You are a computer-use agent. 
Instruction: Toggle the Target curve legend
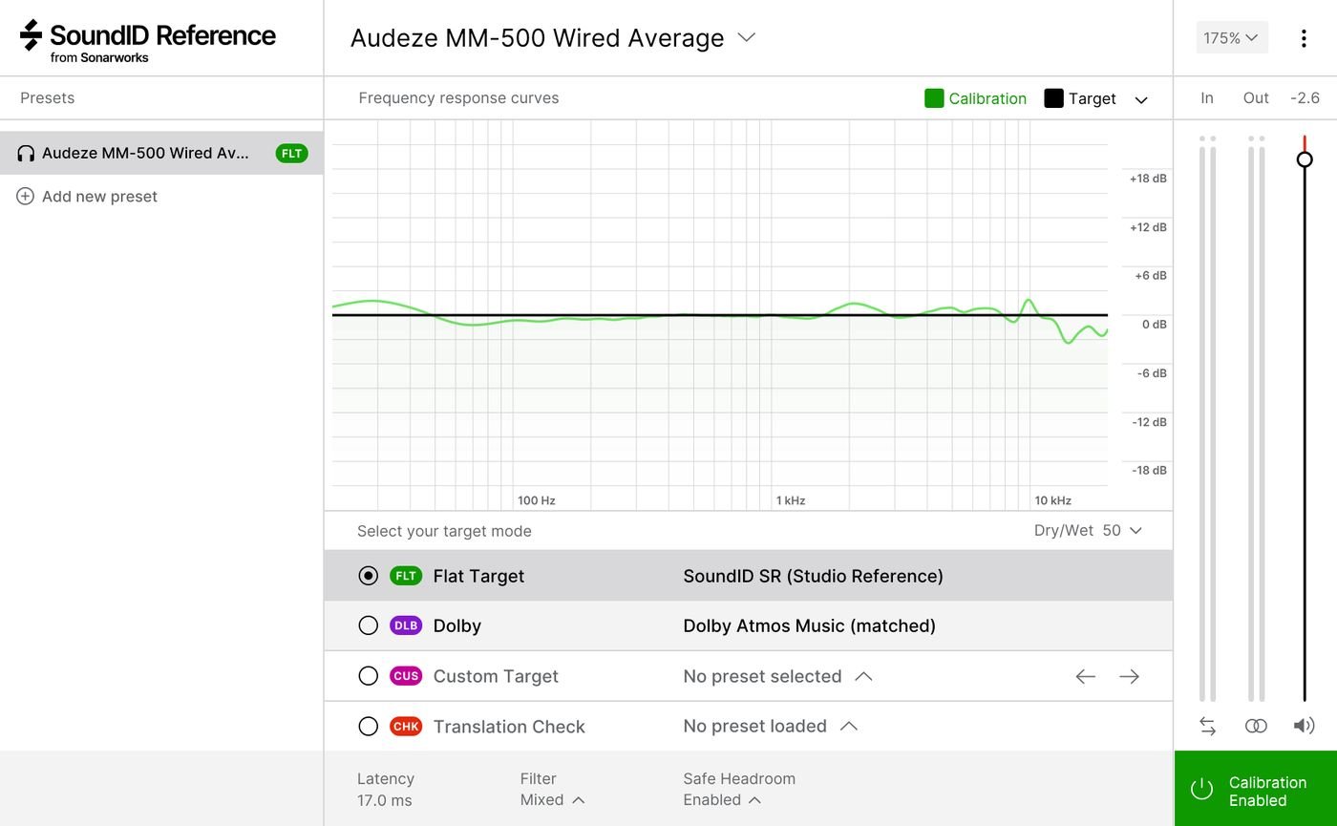(x=1080, y=98)
